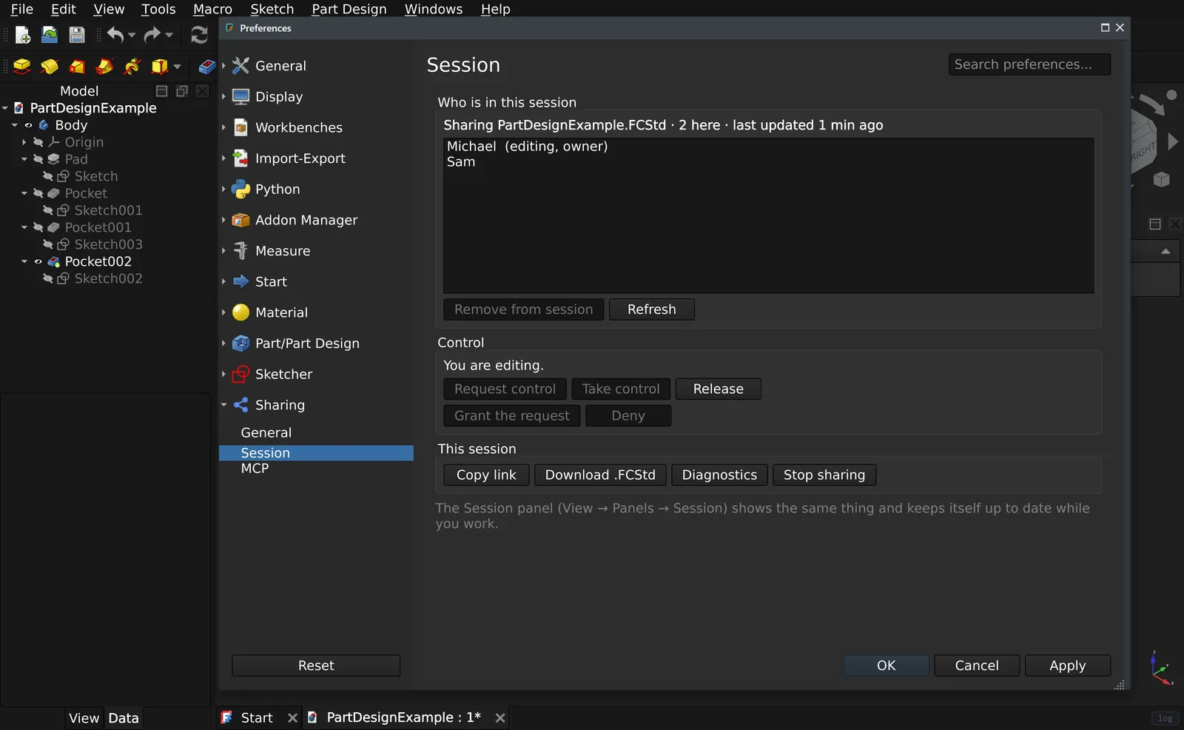The width and height of the screenshot is (1184, 730).
Task: Toggle visibility of Body in tree
Action: pyautogui.click(x=28, y=125)
